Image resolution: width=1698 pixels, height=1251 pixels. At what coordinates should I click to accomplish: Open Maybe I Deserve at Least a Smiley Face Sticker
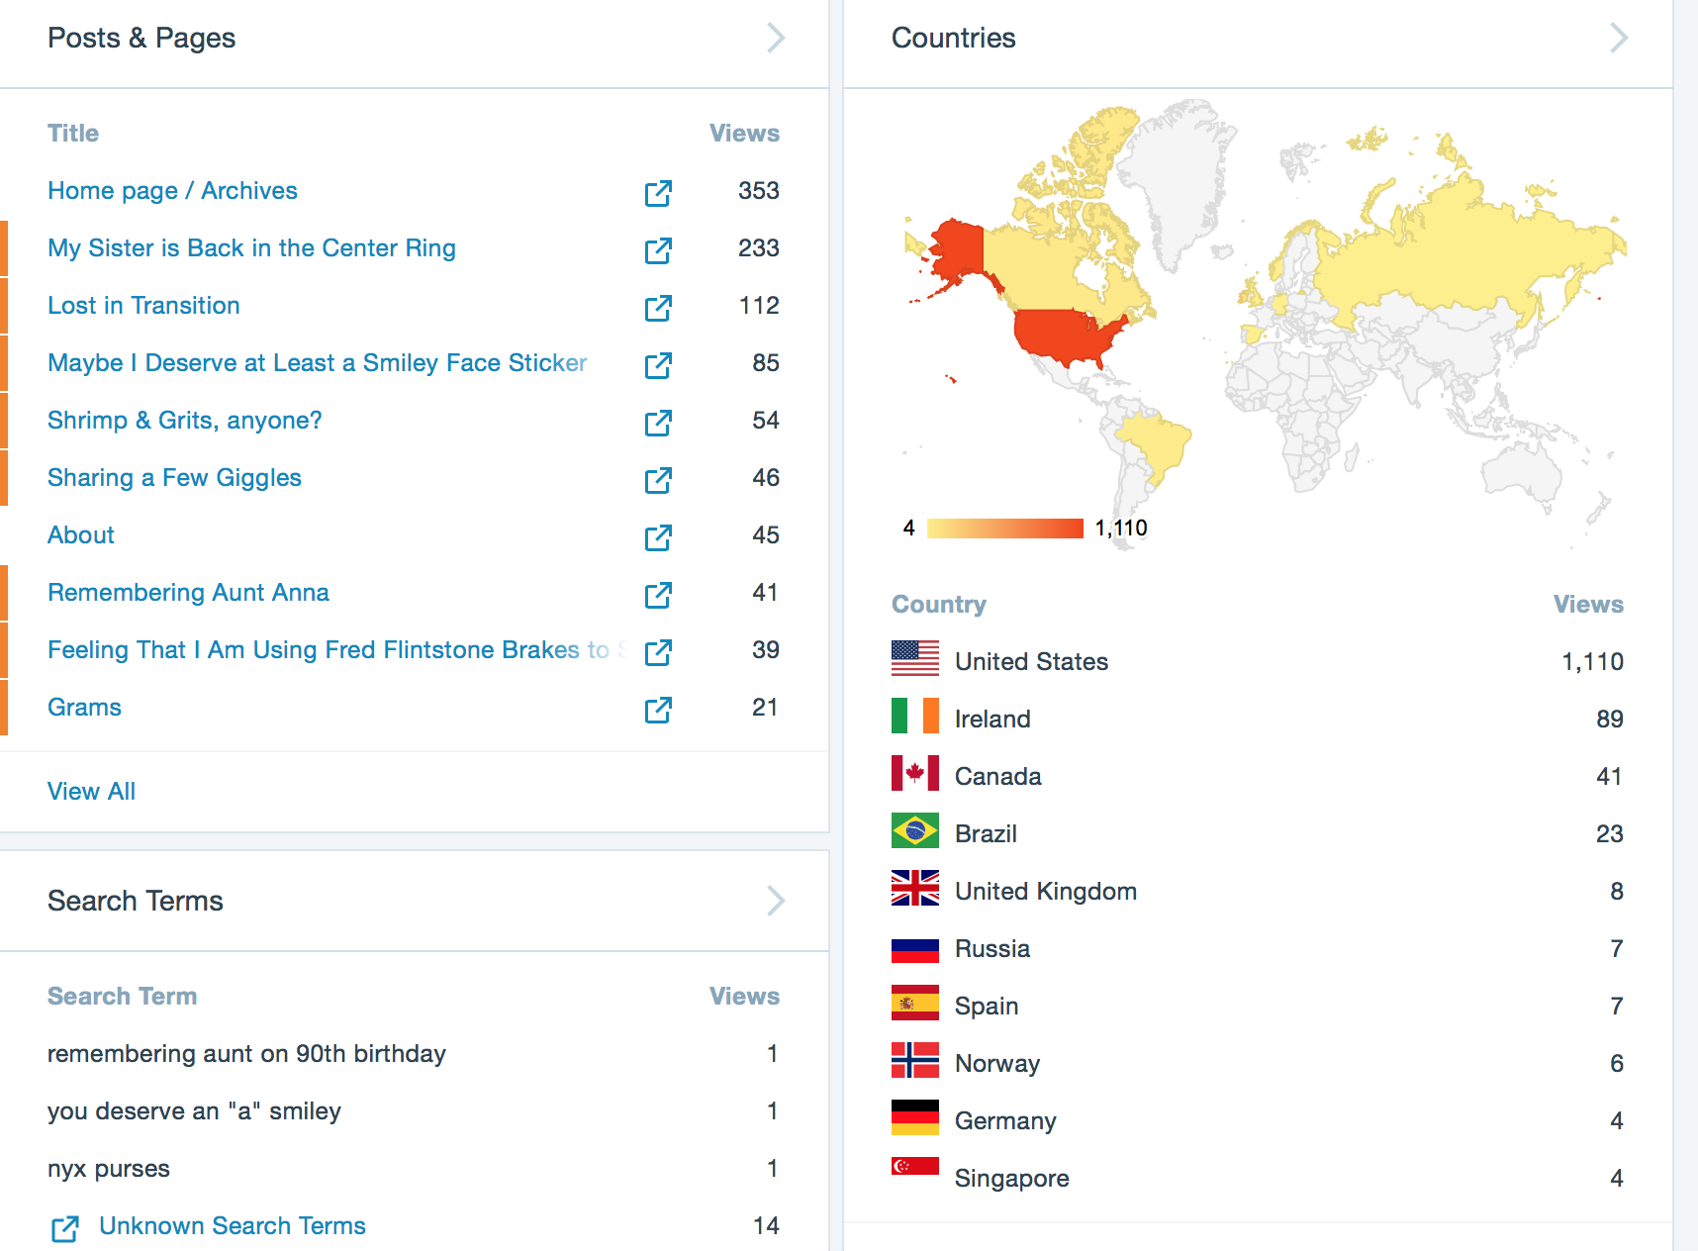(317, 363)
